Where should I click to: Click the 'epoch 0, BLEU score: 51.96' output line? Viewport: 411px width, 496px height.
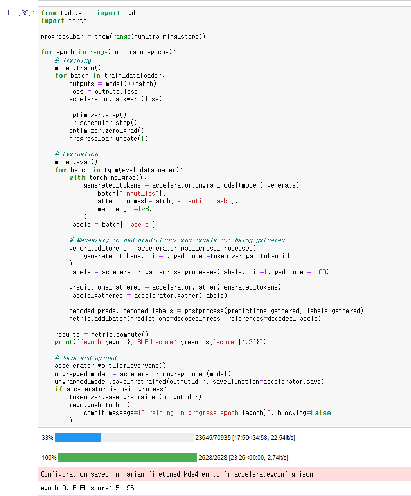pos(87,488)
